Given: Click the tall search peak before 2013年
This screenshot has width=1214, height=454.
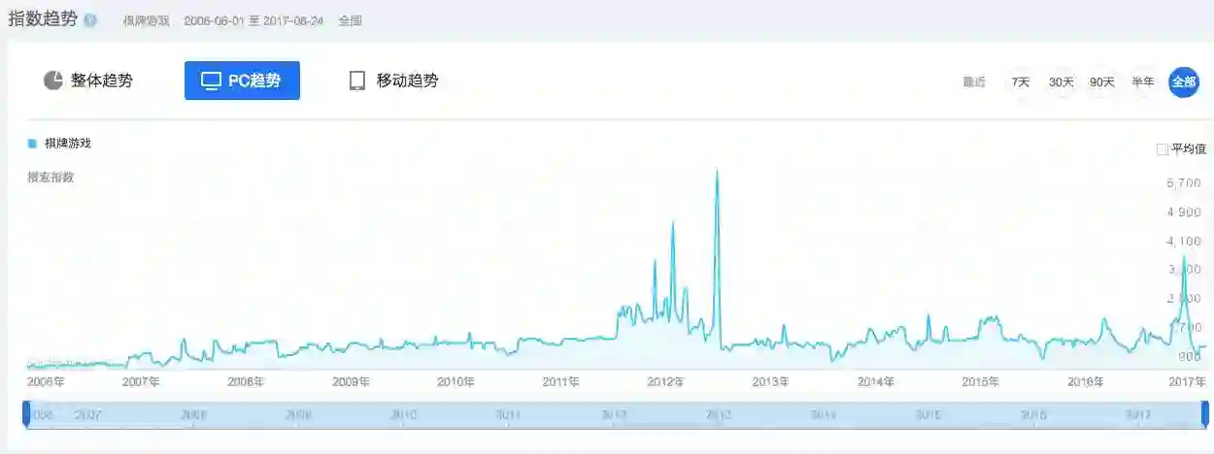Looking at the screenshot, I should pyautogui.click(x=717, y=172).
